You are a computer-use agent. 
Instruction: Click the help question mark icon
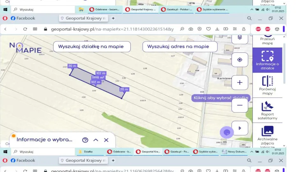pos(85,140)
